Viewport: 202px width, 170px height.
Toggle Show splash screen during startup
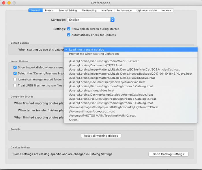click(69, 29)
